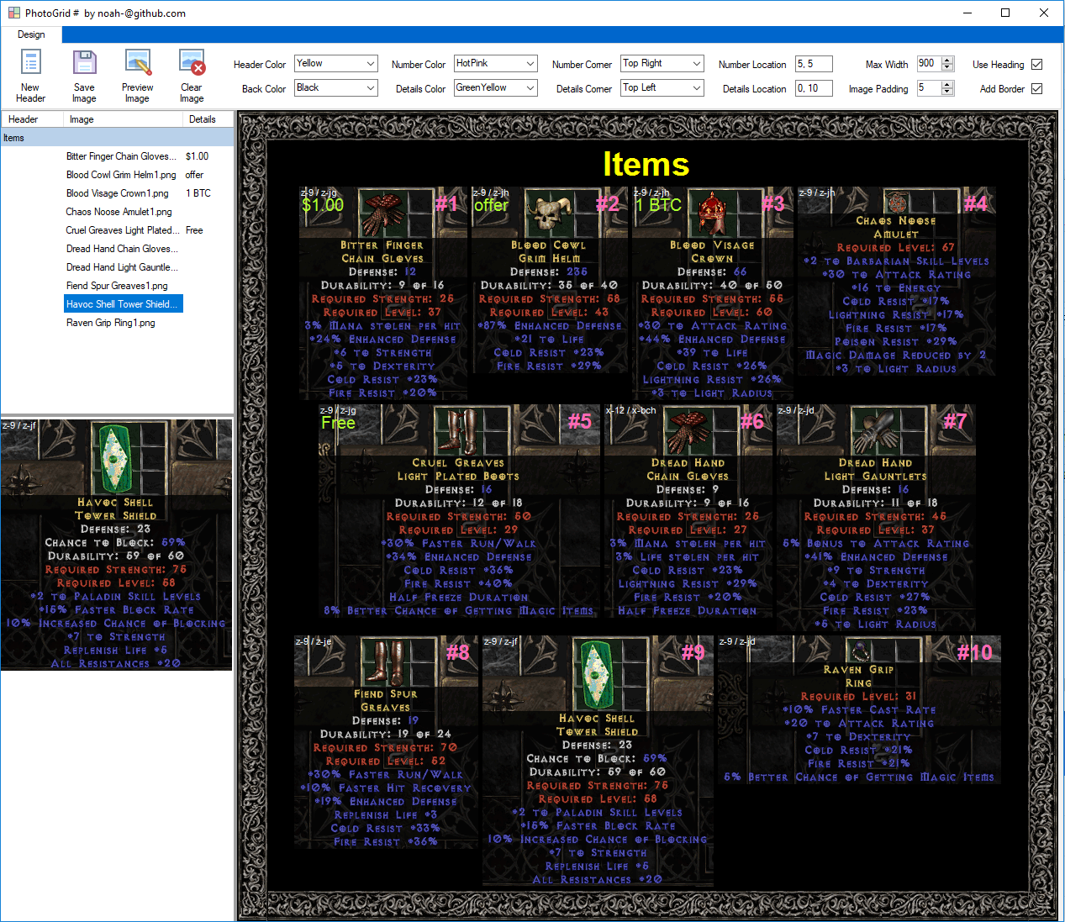Open the Number Color dropdown showing HotPink

pos(496,64)
